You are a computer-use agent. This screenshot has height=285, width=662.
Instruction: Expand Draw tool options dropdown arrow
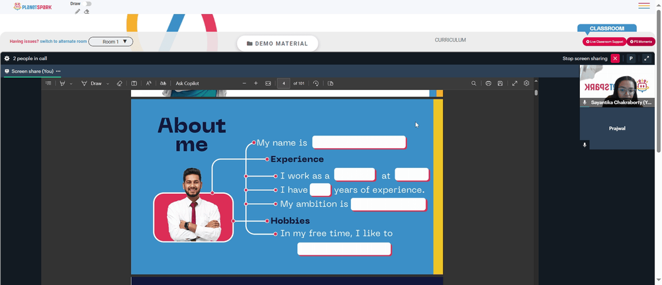108,83
